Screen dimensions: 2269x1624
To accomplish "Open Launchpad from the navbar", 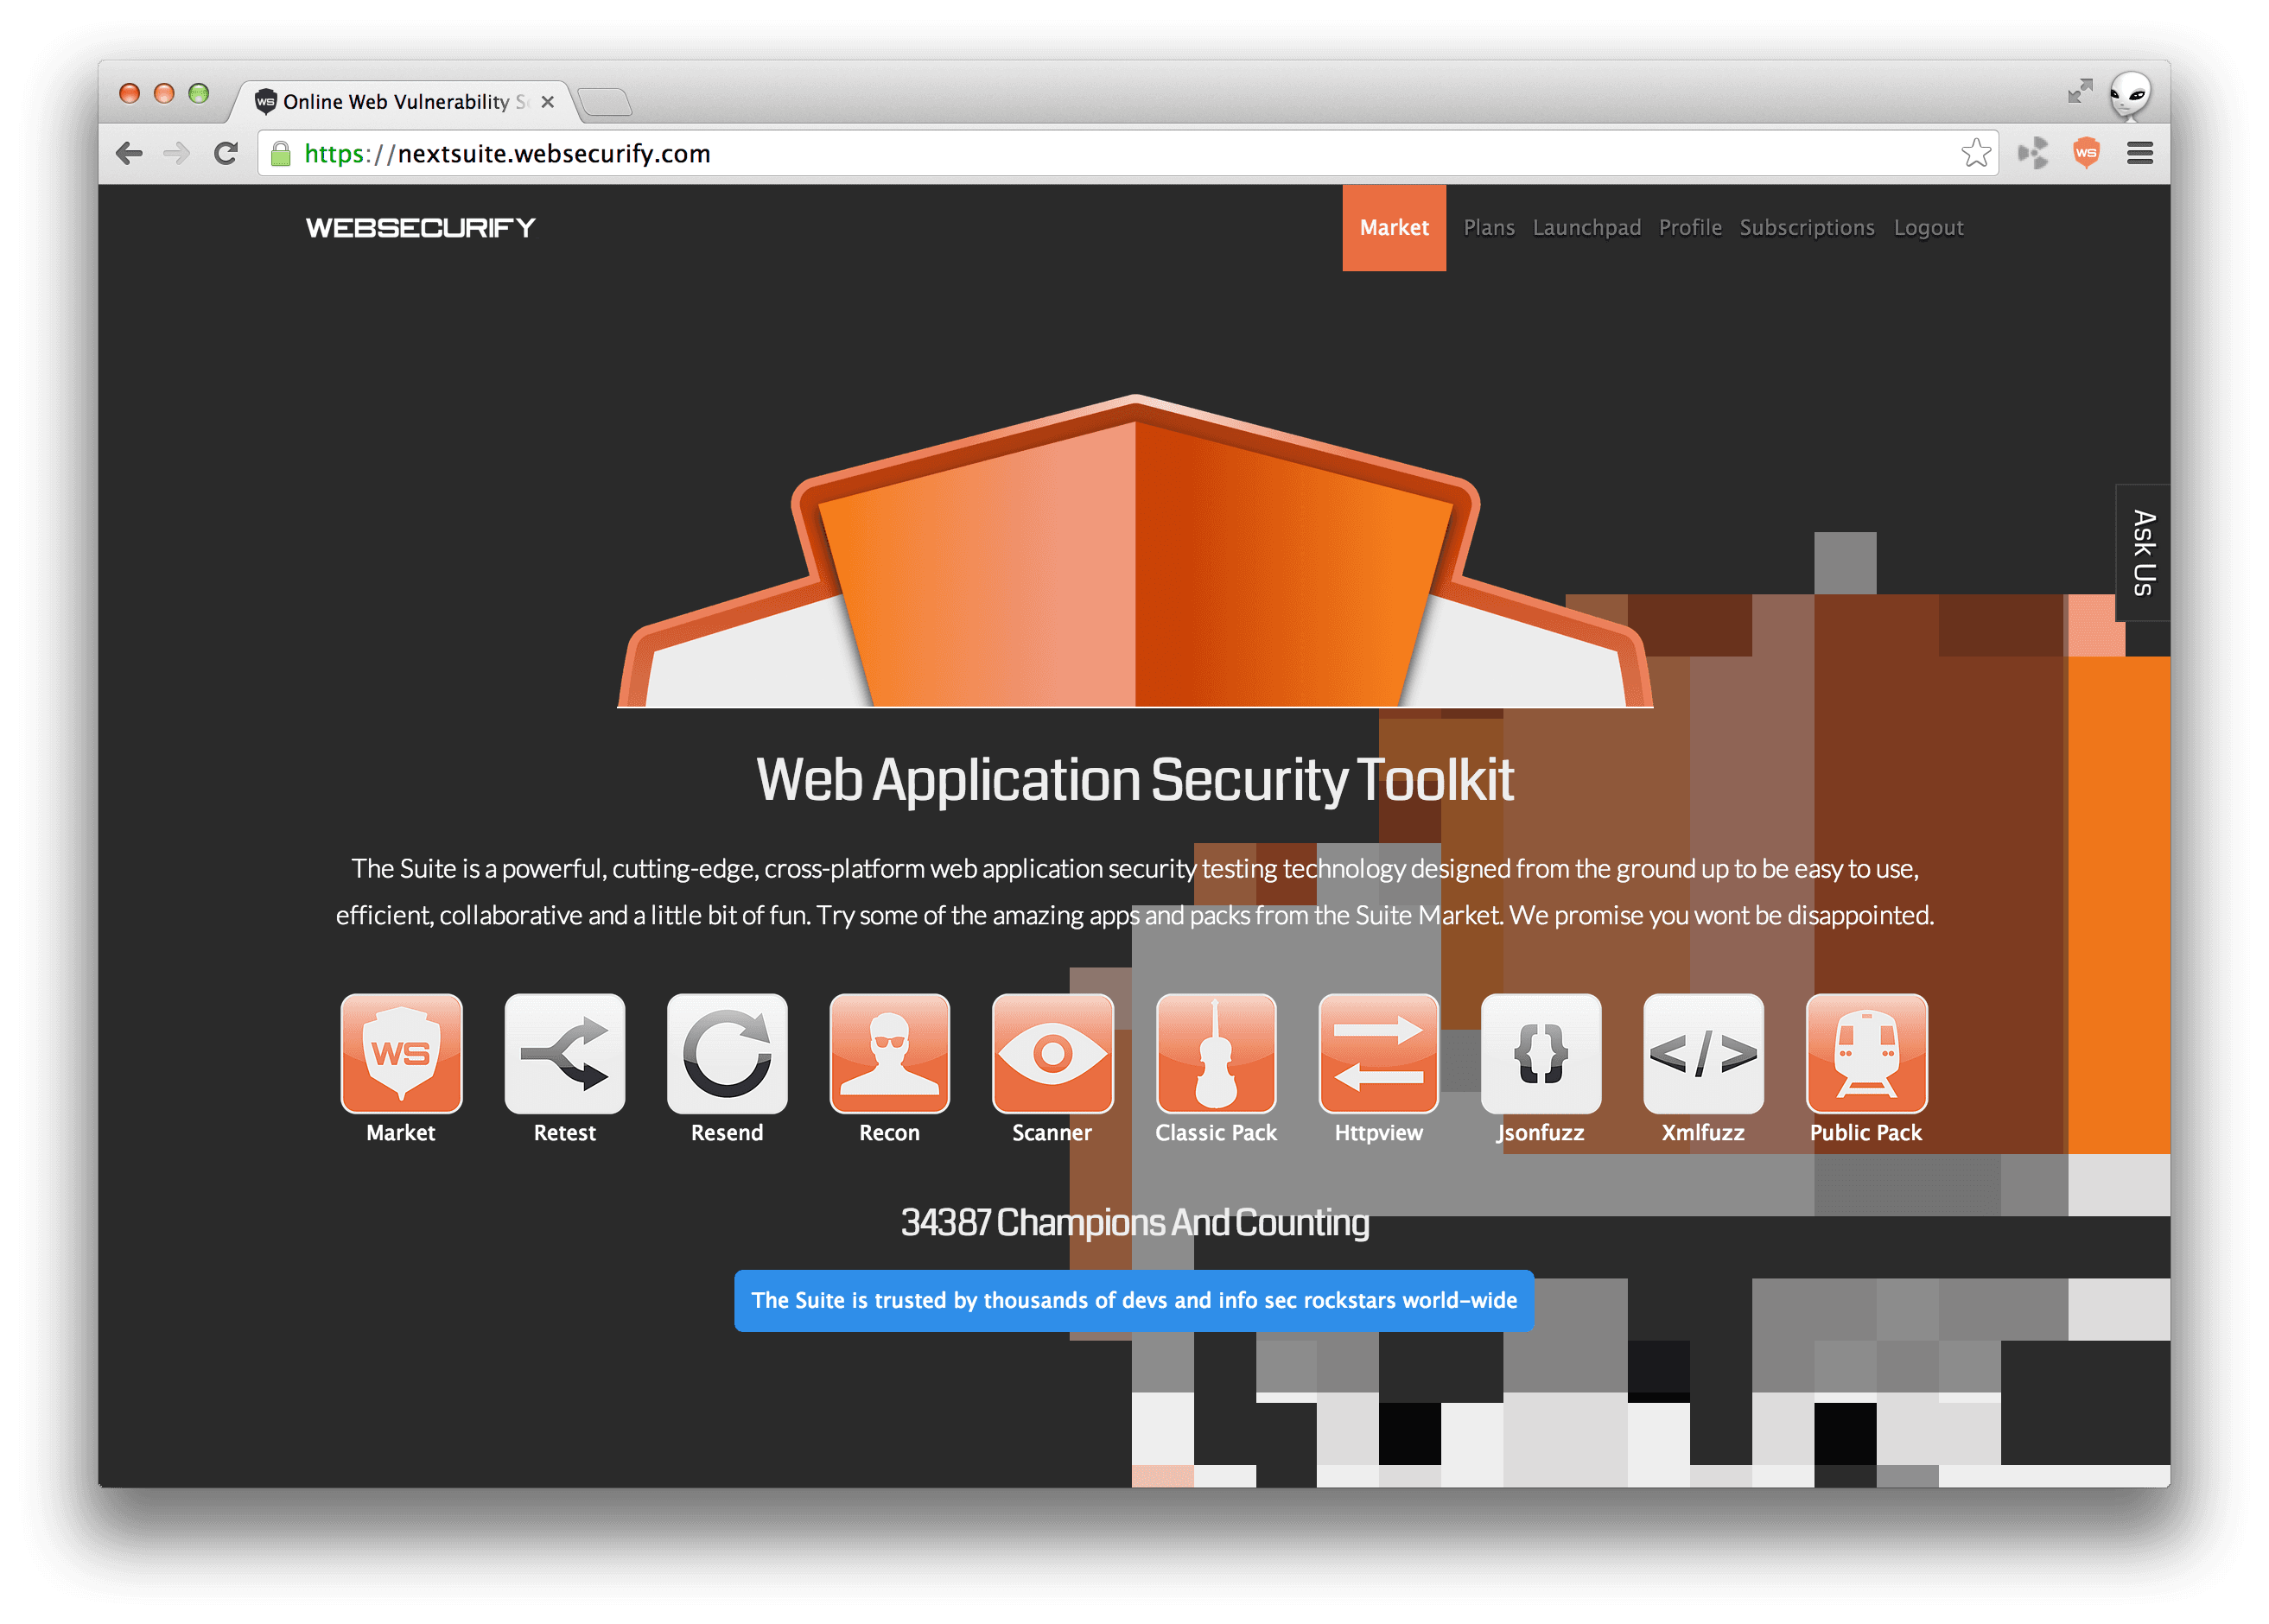I will tap(1586, 227).
